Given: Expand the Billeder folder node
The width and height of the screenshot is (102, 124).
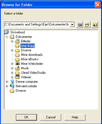Looking at the screenshot, I should point(12,41).
